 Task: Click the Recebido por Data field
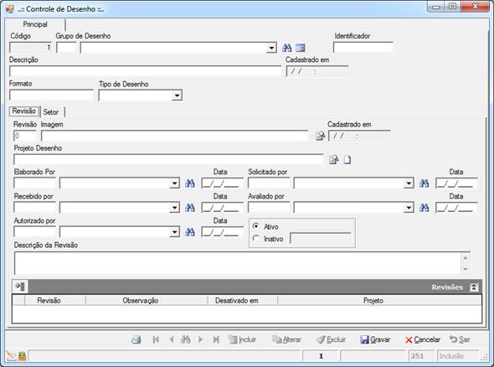pos(222,208)
